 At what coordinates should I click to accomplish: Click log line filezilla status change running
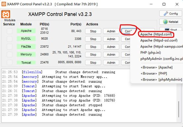click(x=58, y=72)
